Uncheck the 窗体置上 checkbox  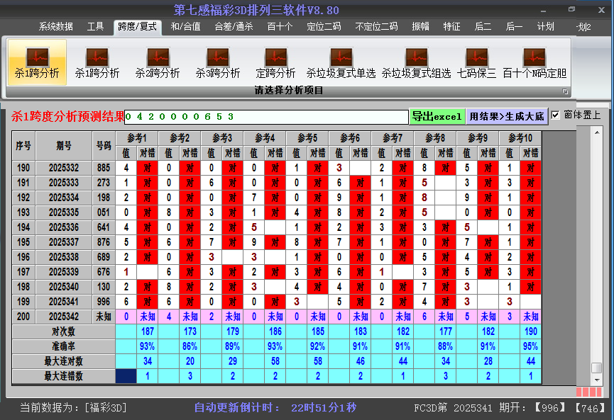(556, 115)
